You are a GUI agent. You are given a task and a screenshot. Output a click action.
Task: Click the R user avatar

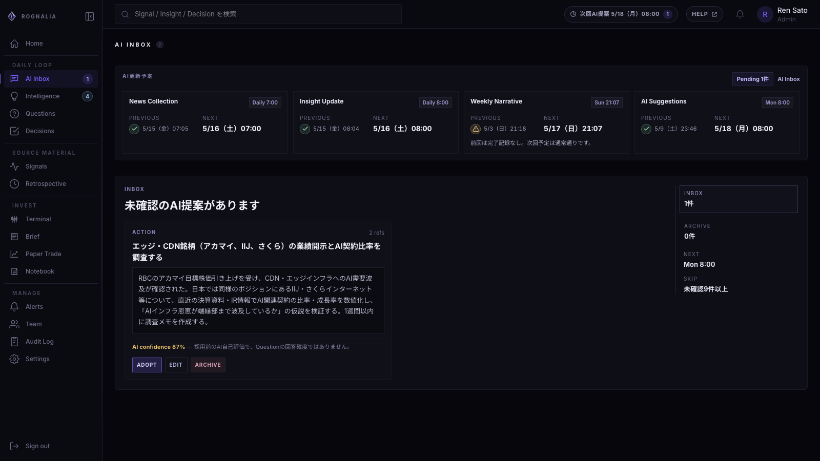(765, 14)
